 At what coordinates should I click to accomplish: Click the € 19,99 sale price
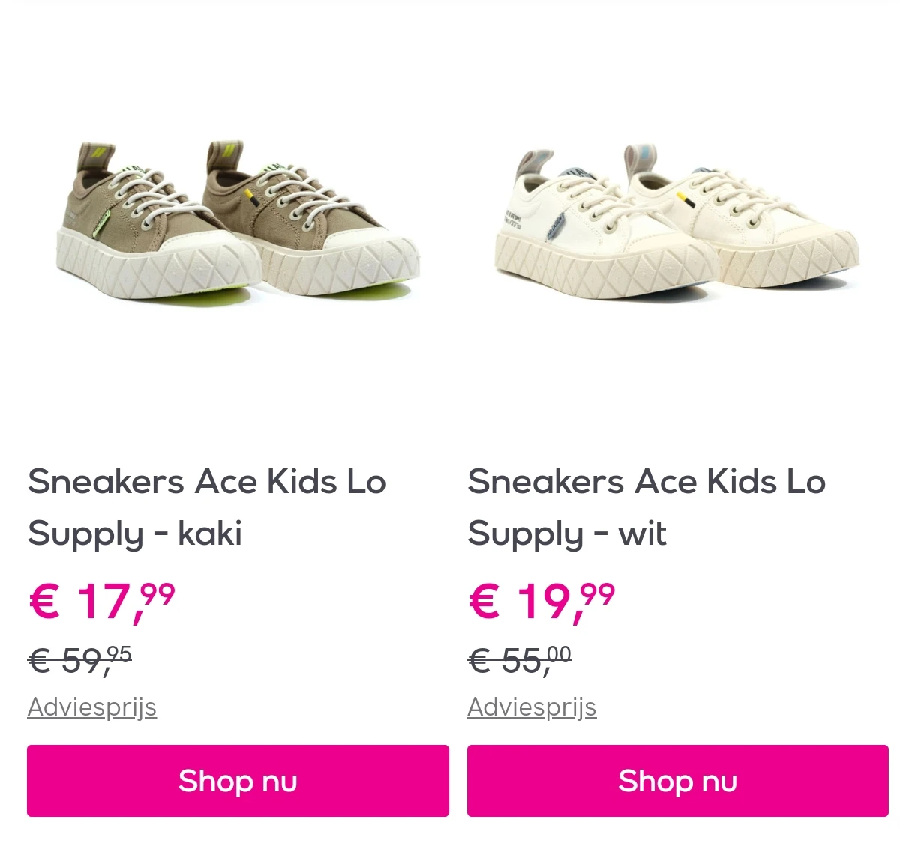(541, 602)
